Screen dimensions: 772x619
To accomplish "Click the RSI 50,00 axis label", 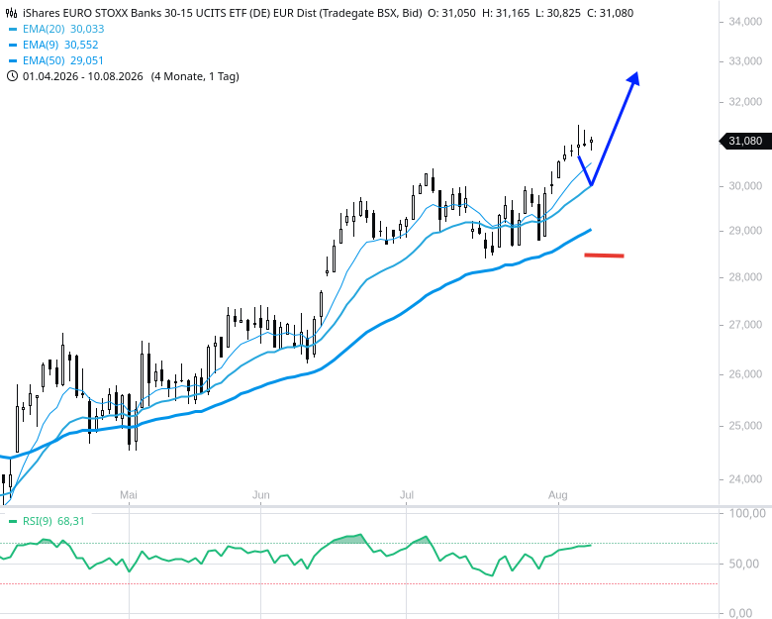I will coord(744,564).
